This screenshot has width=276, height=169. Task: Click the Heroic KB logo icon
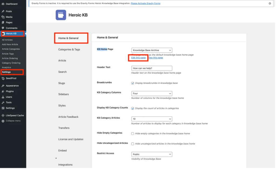[x=61, y=15]
